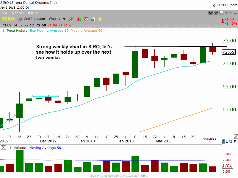Select the 6M time range button
238x178 pixels.
[111, 176]
